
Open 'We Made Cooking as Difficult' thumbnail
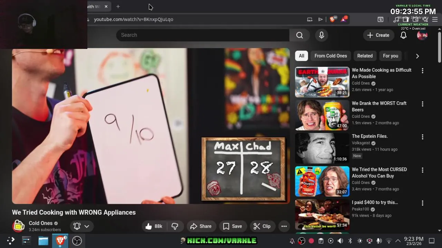click(322, 82)
